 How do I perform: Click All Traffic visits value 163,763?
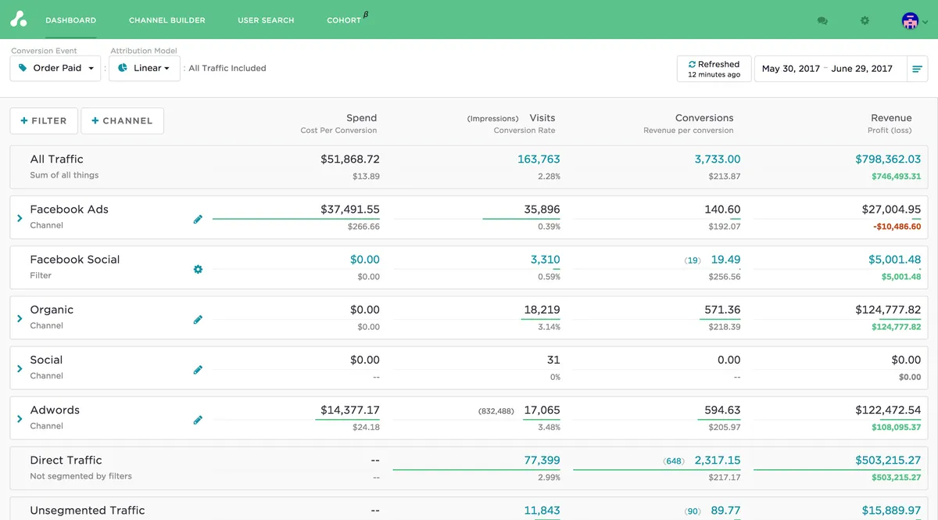tap(539, 160)
